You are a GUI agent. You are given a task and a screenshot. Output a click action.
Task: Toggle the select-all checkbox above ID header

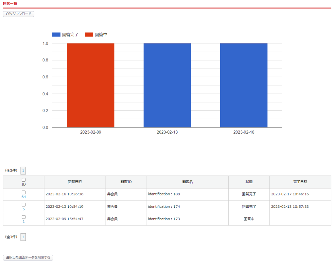tap(24, 180)
